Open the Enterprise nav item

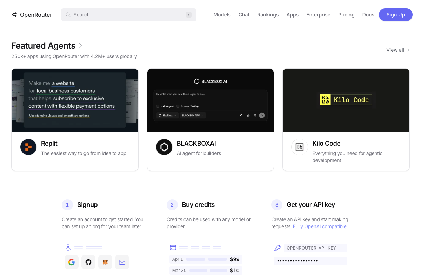318,15
